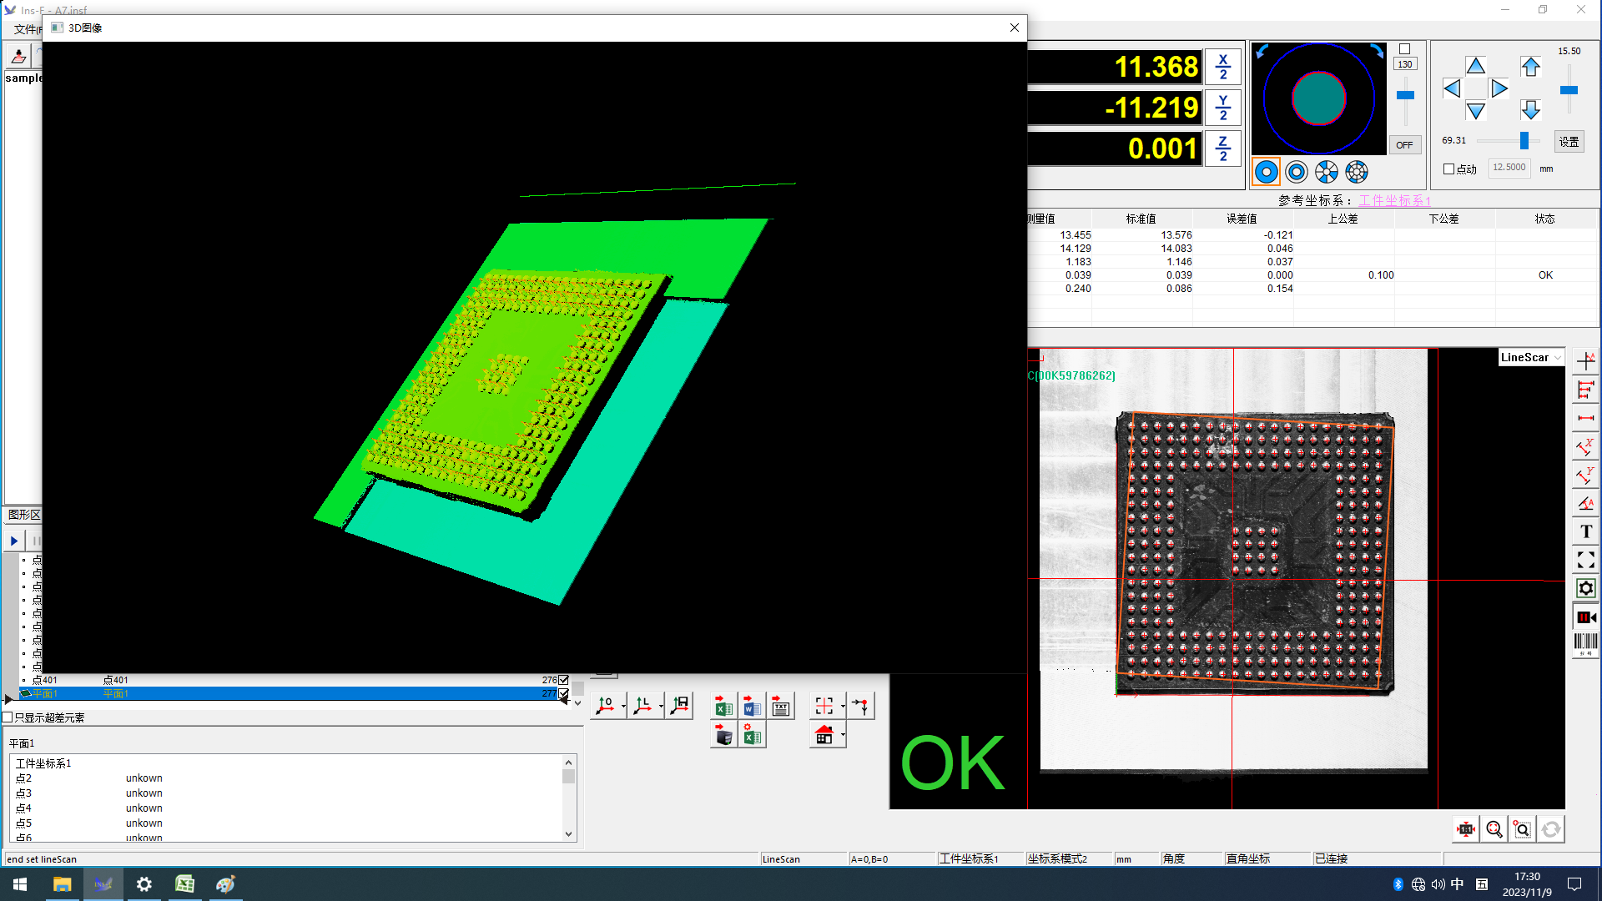Click the barcode scan tool icon
Screen dimensions: 1602x901
pos(1585,643)
